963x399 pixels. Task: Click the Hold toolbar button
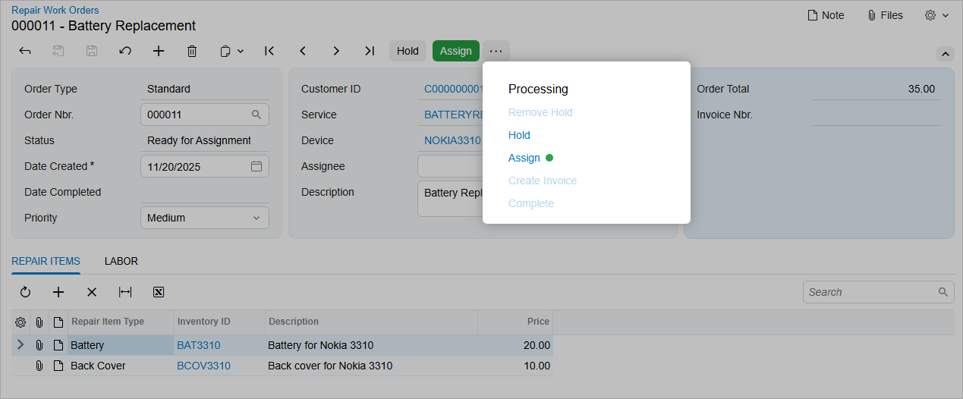(408, 51)
